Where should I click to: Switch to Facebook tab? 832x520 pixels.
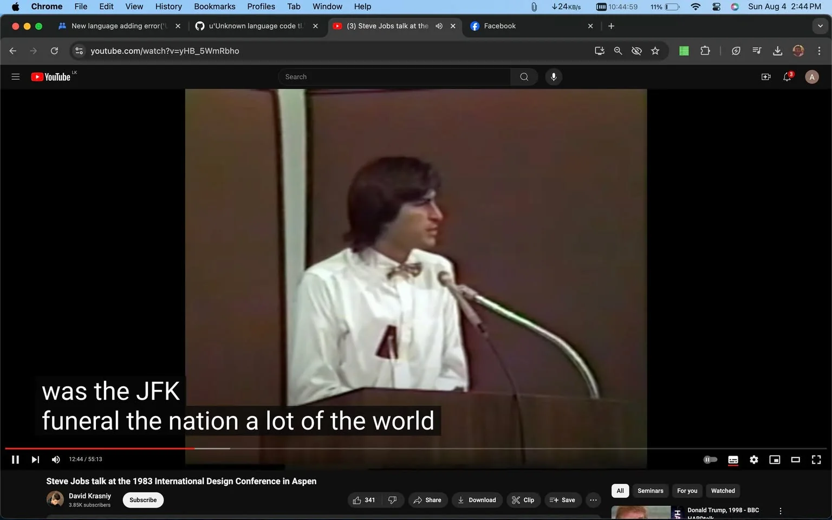click(531, 26)
